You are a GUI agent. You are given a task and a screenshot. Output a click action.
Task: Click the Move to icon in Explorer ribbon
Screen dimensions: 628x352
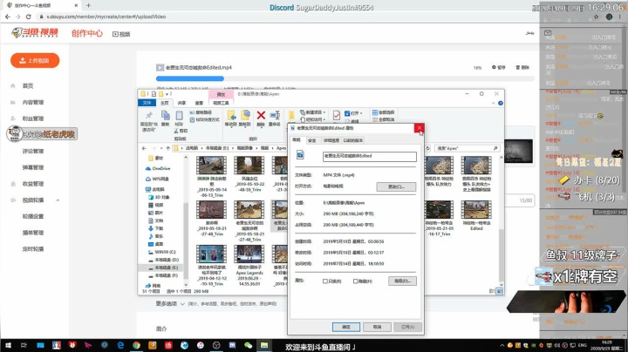(x=231, y=116)
